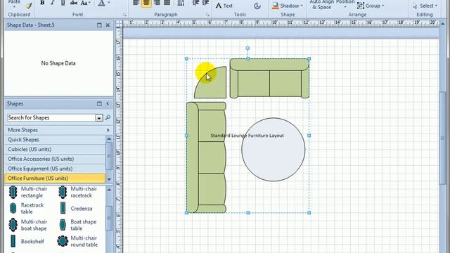Open the Select dropdown in Editing
The height and width of the screenshot is (253, 450).
click(x=425, y=6)
